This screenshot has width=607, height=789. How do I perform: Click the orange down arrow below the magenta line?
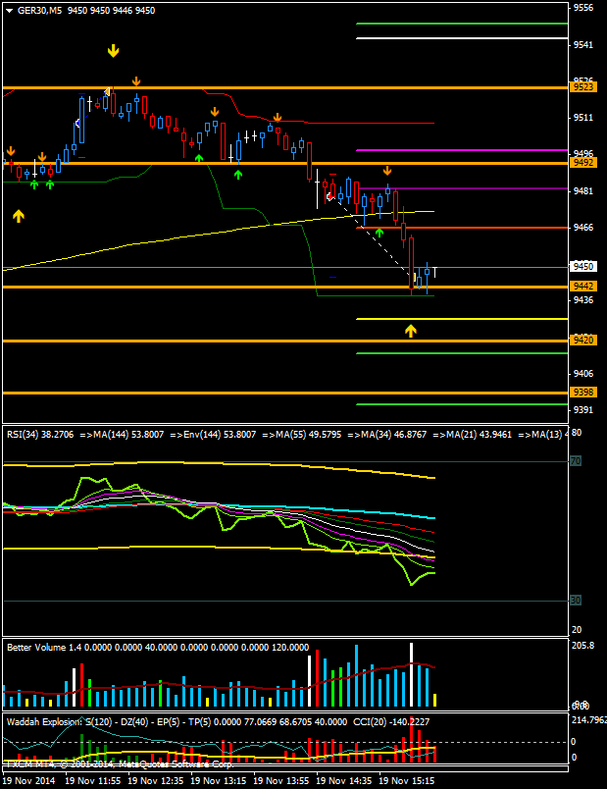point(386,171)
